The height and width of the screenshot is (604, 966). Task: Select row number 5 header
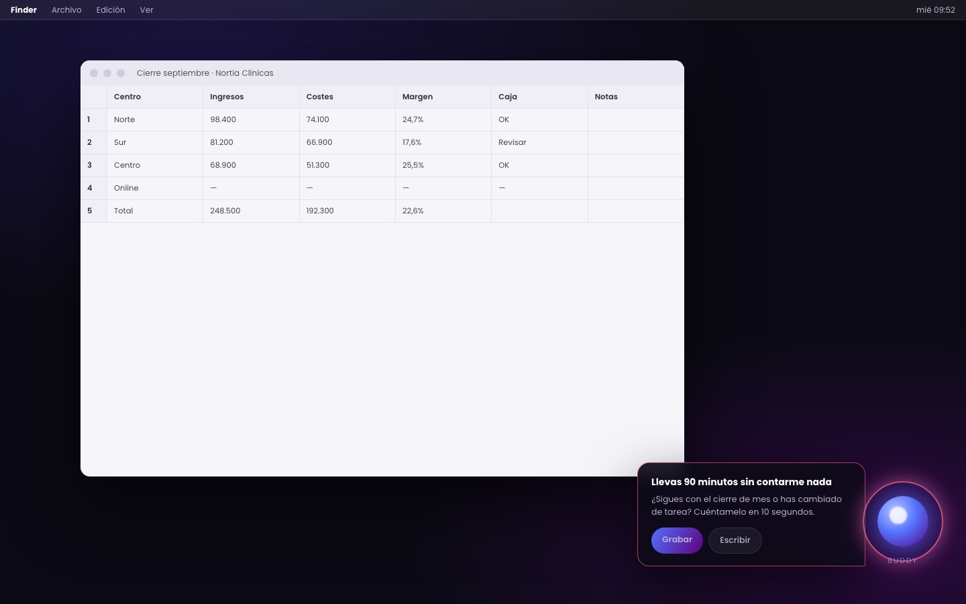pyautogui.click(x=93, y=211)
